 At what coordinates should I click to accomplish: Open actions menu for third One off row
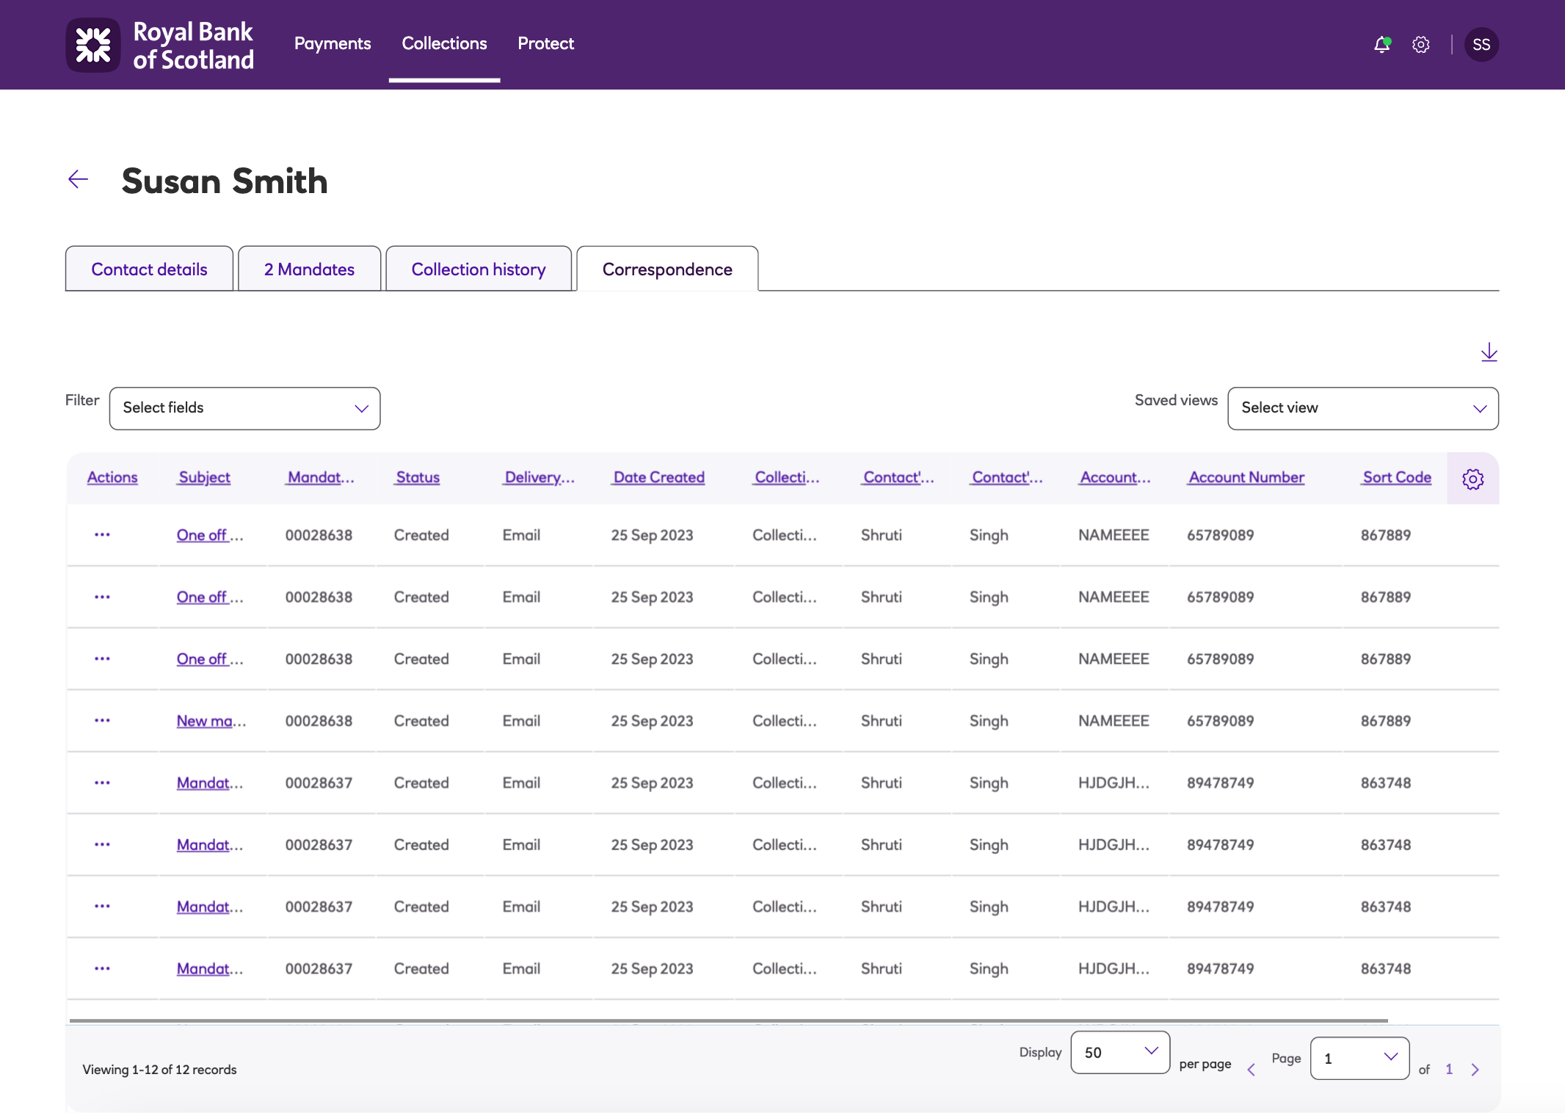(102, 659)
